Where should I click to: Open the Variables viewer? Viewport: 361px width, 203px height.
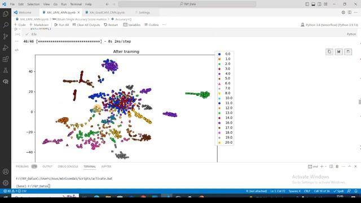tap(131, 25)
